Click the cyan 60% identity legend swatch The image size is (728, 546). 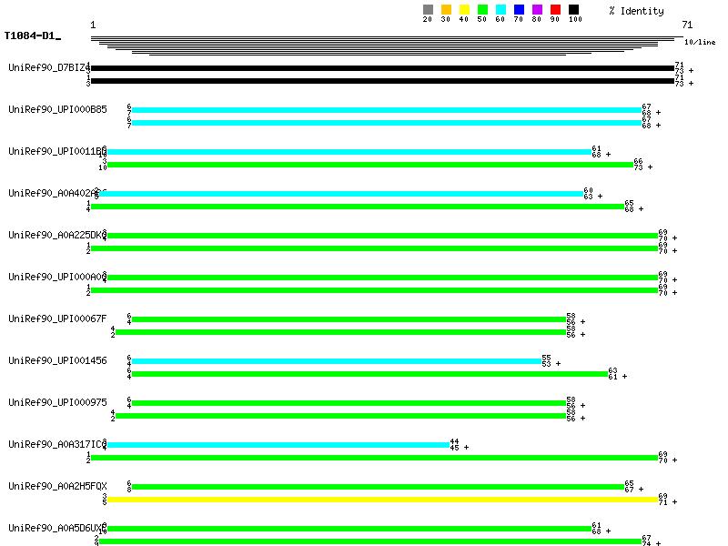pyautogui.click(x=500, y=10)
